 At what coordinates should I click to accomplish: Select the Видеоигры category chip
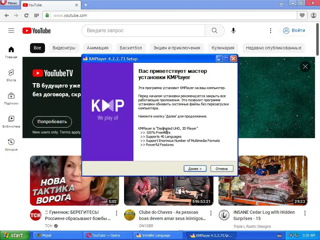[64, 48]
